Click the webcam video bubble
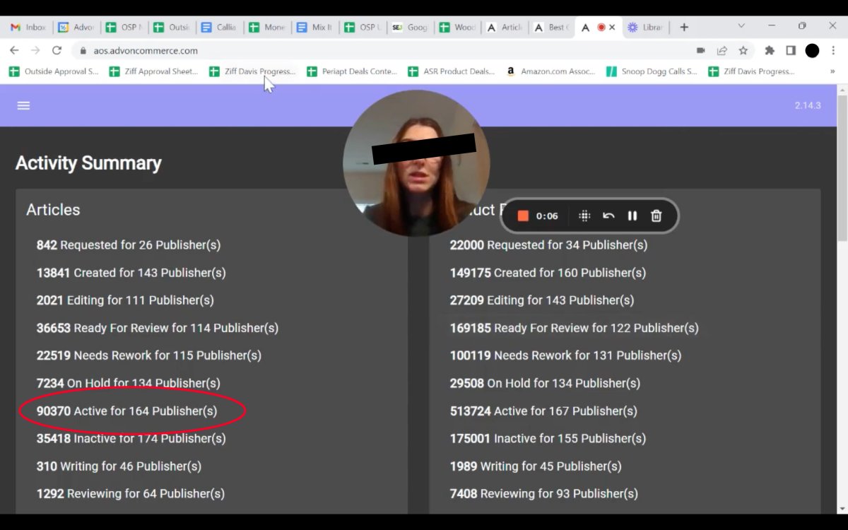This screenshot has width=848, height=530. click(417, 164)
